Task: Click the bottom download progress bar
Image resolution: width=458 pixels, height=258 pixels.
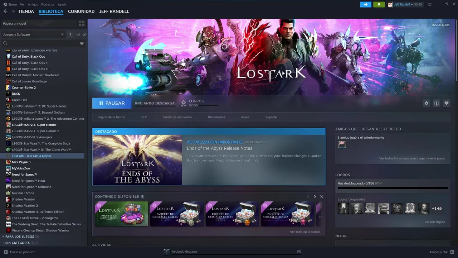Action: [x=237, y=255]
